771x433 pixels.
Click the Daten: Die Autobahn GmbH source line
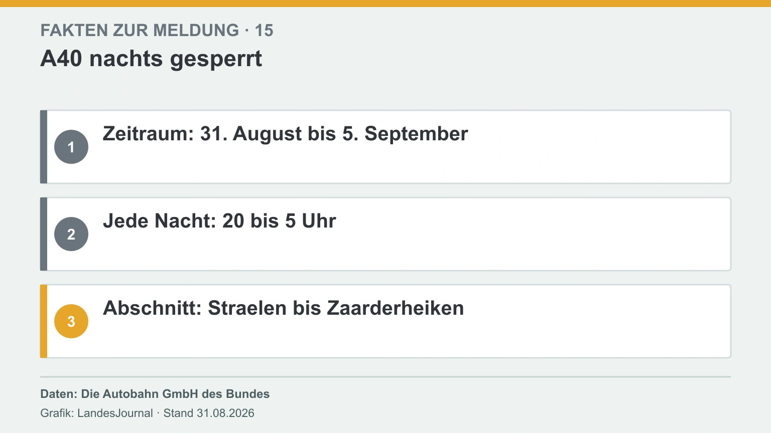point(155,394)
